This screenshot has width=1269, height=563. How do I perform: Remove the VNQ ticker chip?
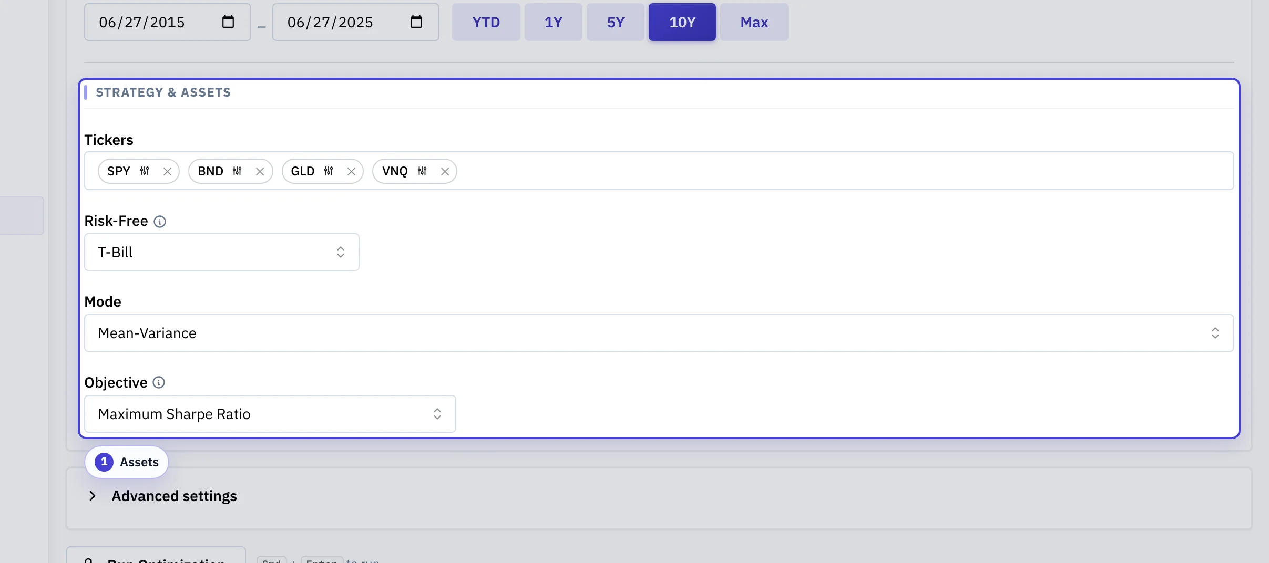coord(445,171)
